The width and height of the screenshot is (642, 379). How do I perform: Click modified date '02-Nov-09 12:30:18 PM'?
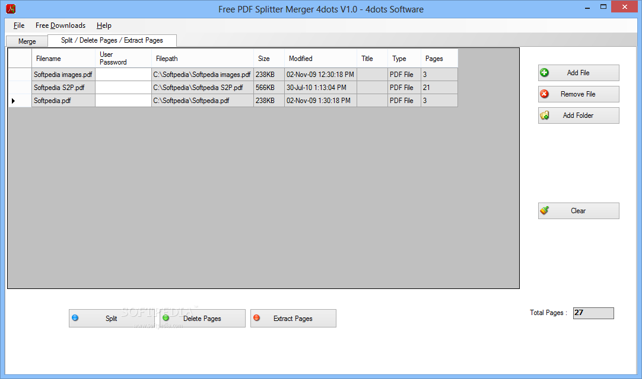click(320, 75)
